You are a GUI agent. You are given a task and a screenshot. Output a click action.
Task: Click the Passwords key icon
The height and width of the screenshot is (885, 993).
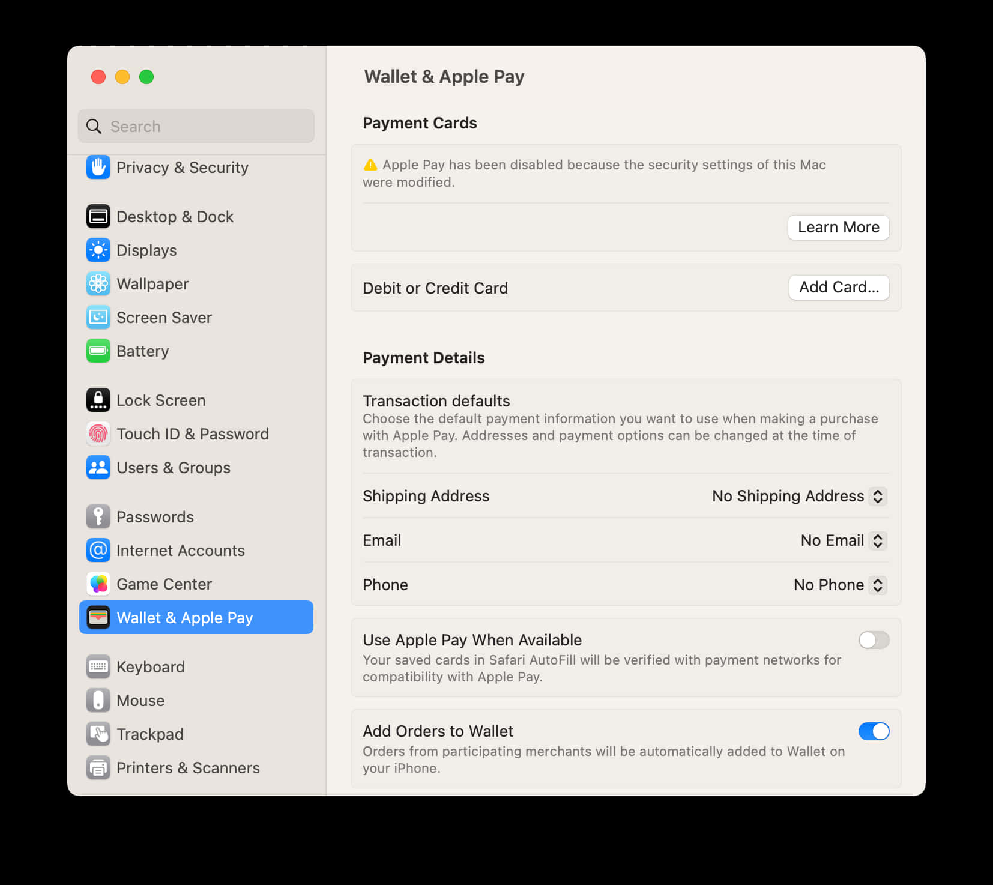pyautogui.click(x=98, y=517)
